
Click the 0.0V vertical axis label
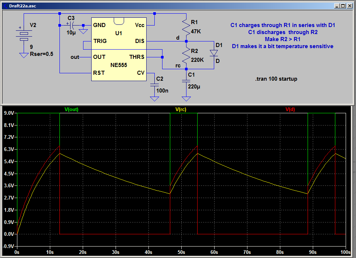point(9,234)
